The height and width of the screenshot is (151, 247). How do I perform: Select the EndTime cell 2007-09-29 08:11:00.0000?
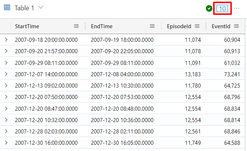(x=122, y=63)
